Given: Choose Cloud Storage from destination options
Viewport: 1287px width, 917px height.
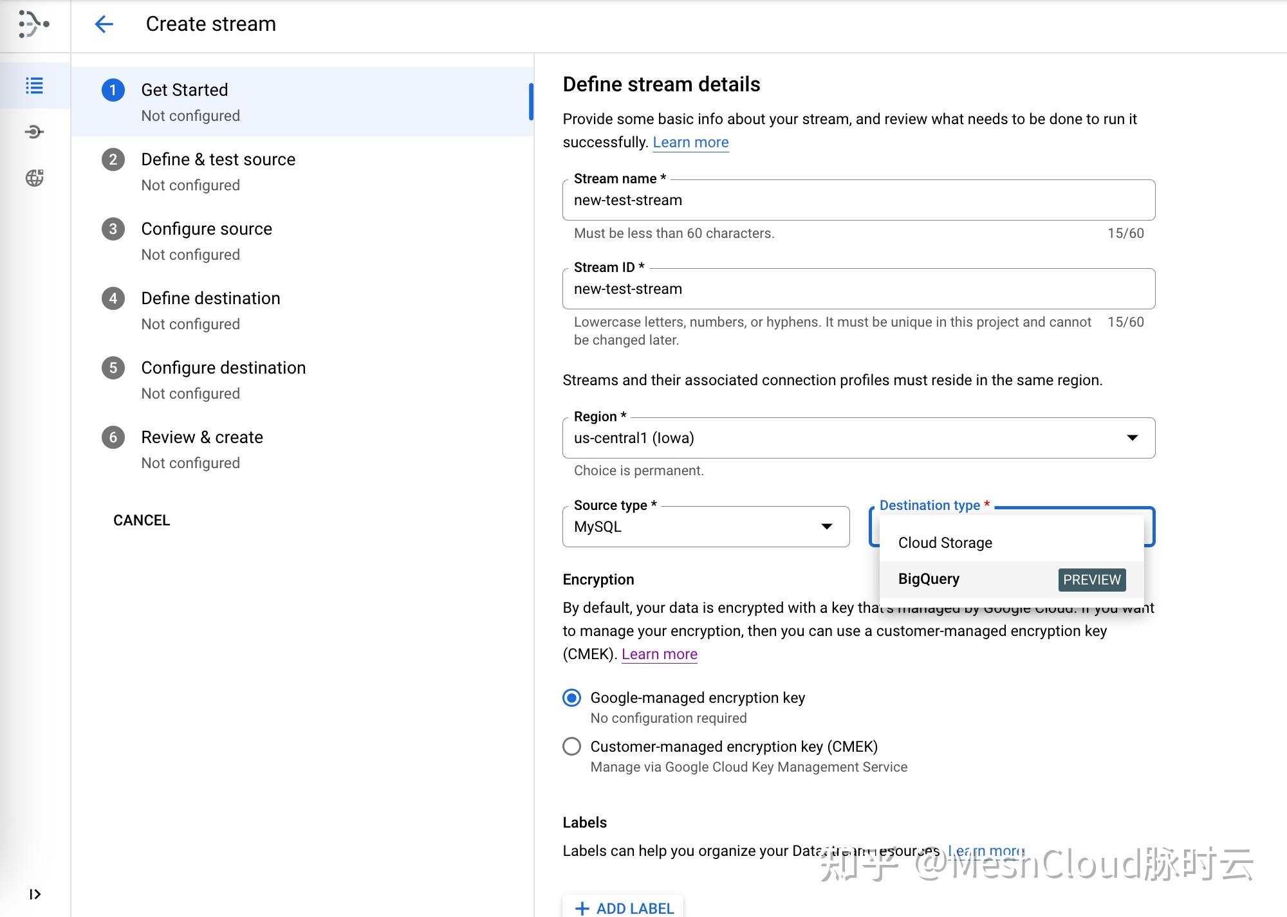Looking at the screenshot, I should tap(945, 543).
